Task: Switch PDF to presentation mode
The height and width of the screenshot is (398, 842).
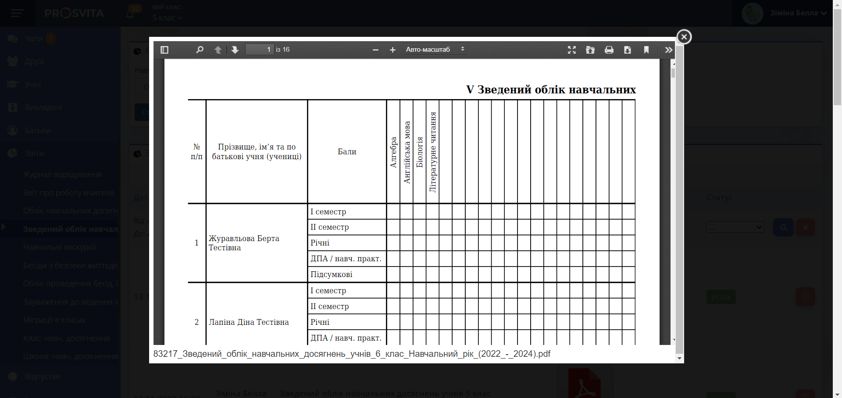Action: tap(571, 50)
